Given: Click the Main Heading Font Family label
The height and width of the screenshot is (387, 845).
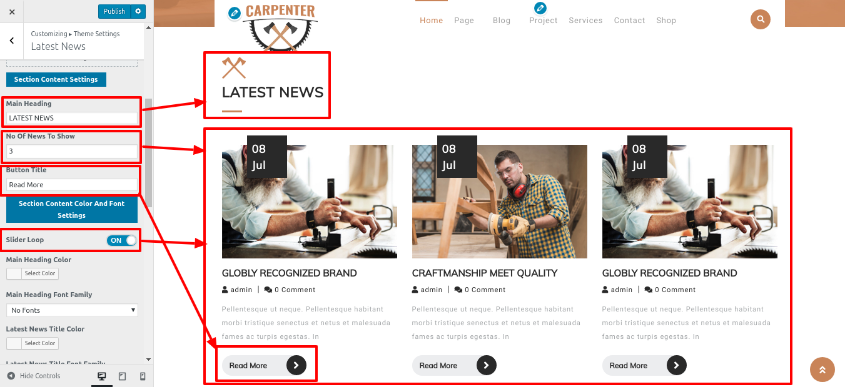Looking at the screenshot, I should pos(49,295).
